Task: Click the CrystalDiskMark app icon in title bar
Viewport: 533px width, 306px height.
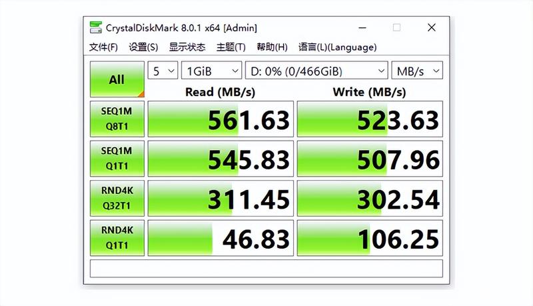Action: [95, 27]
